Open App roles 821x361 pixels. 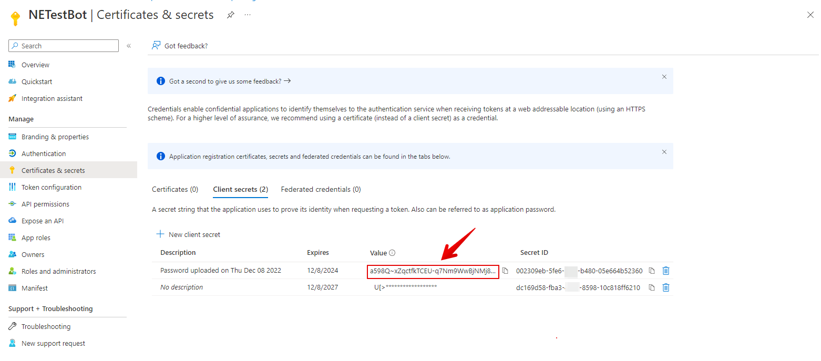coord(36,238)
